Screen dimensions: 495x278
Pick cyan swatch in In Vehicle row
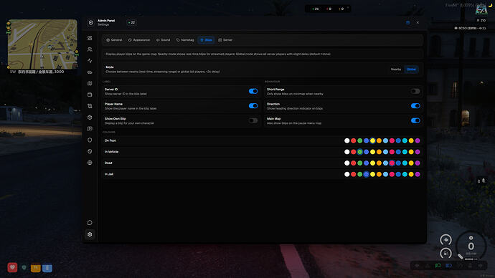click(405, 152)
